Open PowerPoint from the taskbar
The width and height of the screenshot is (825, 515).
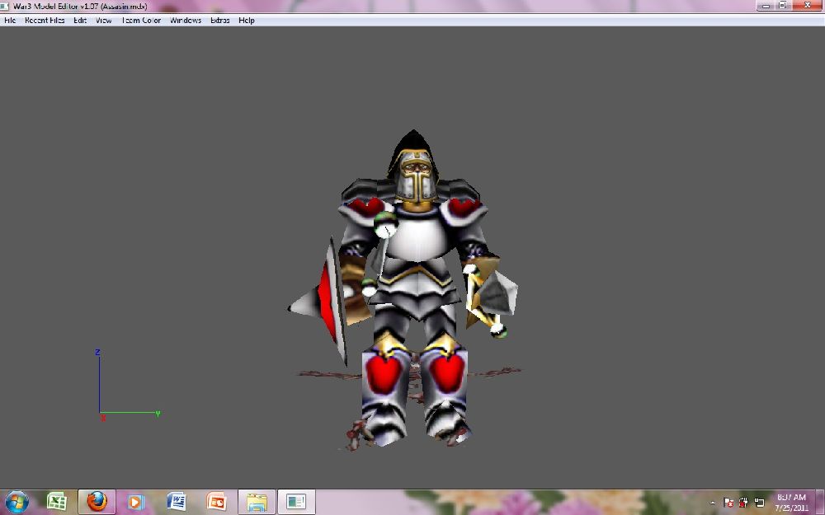216,502
